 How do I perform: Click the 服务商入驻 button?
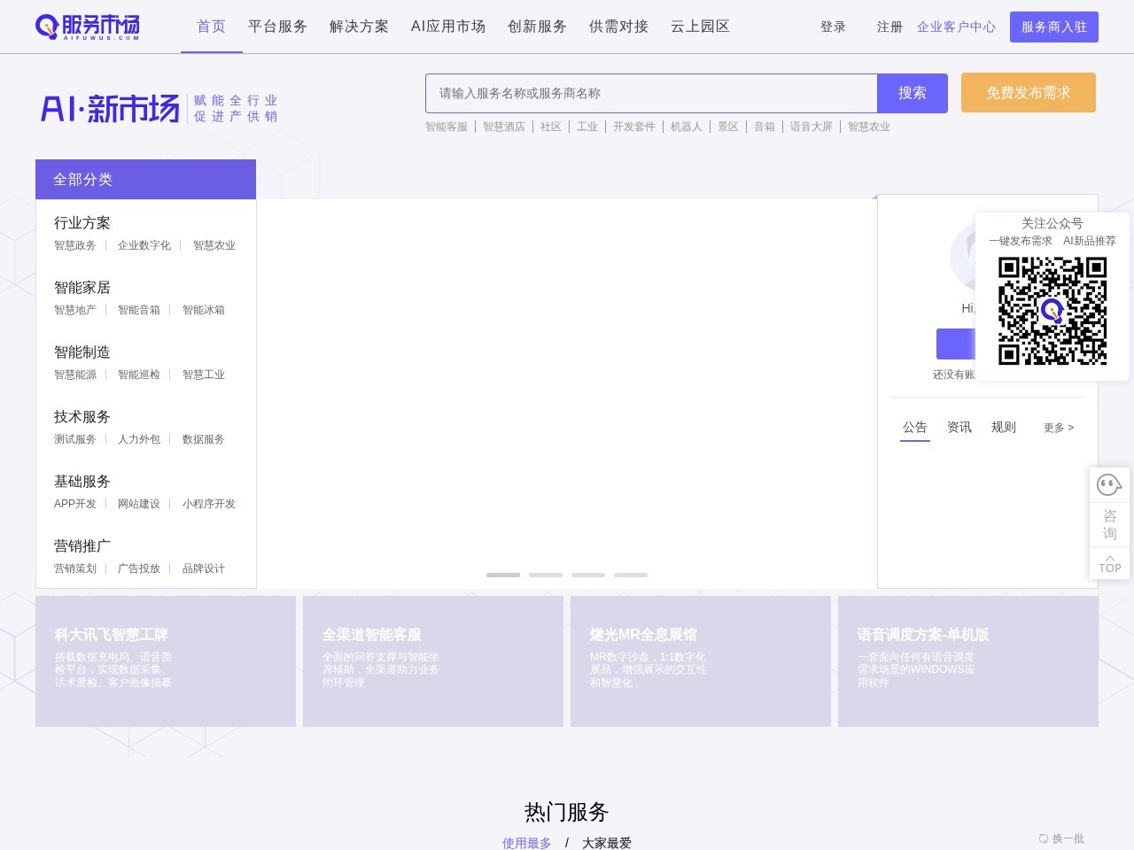[1053, 27]
